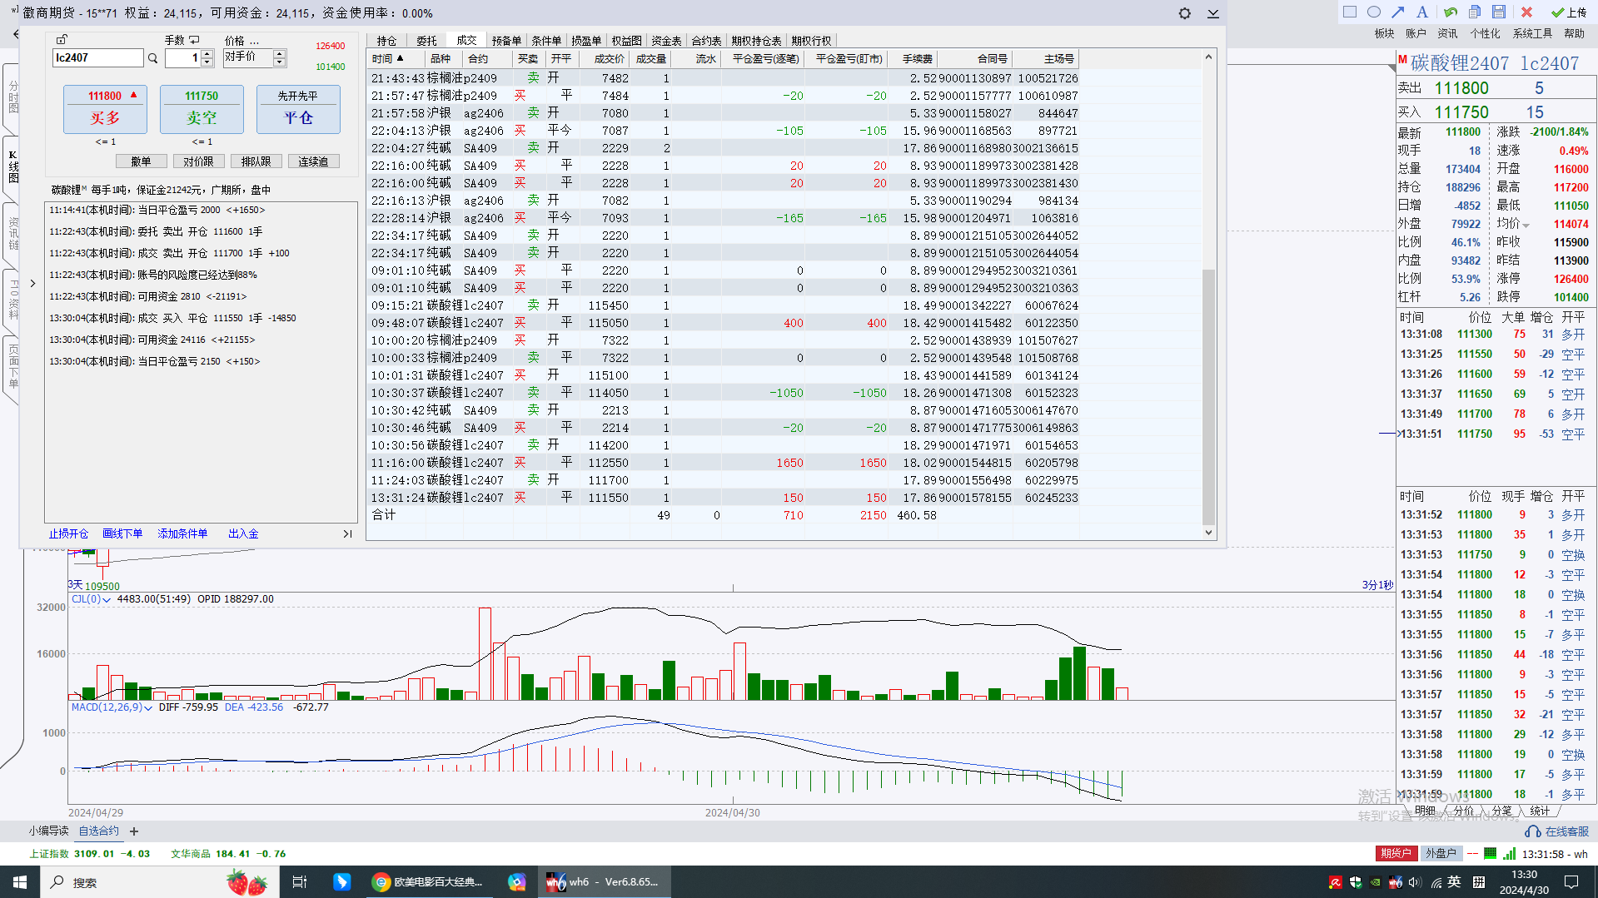The width and height of the screenshot is (1598, 898).
Task: Click the 出入金 link
Action: click(x=243, y=534)
